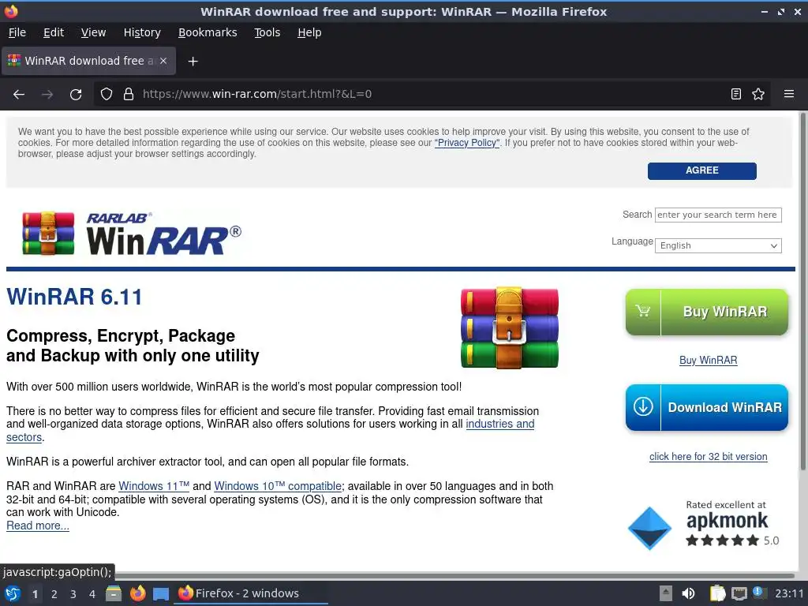808x606 pixels.
Task: Switch to workspace 3
Action: (73, 594)
